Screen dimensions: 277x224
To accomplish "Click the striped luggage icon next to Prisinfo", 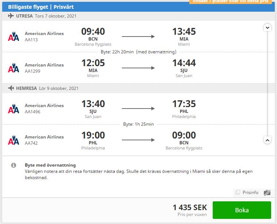I will [x=267, y=193].
